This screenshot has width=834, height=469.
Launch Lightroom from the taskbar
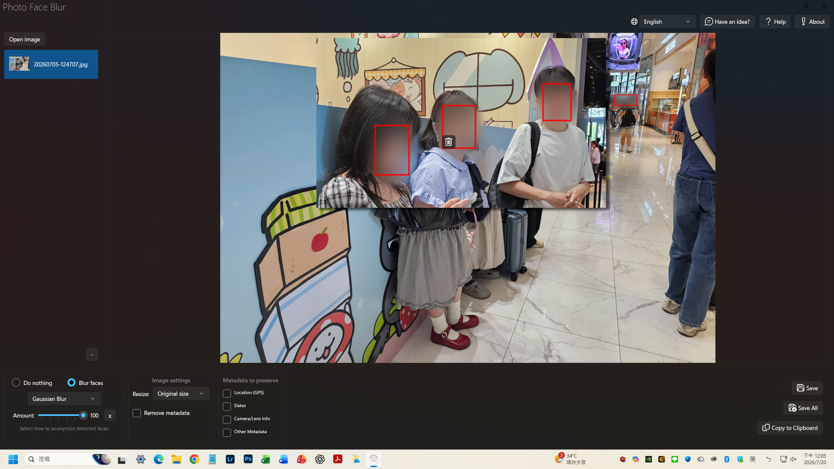[x=230, y=459]
